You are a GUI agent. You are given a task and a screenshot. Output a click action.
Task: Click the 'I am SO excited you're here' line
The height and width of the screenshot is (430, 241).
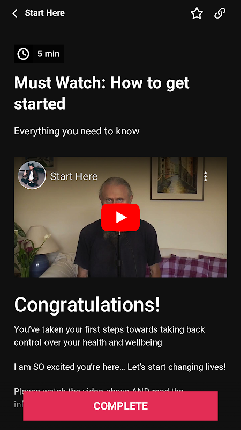click(120, 367)
